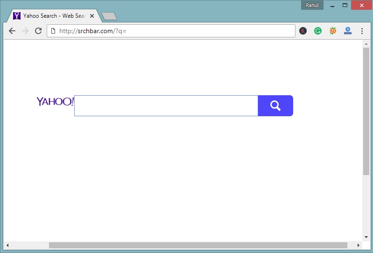The height and width of the screenshot is (253, 373).
Task: Open the blue ruler extension icon
Action: click(x=347, y=31)
